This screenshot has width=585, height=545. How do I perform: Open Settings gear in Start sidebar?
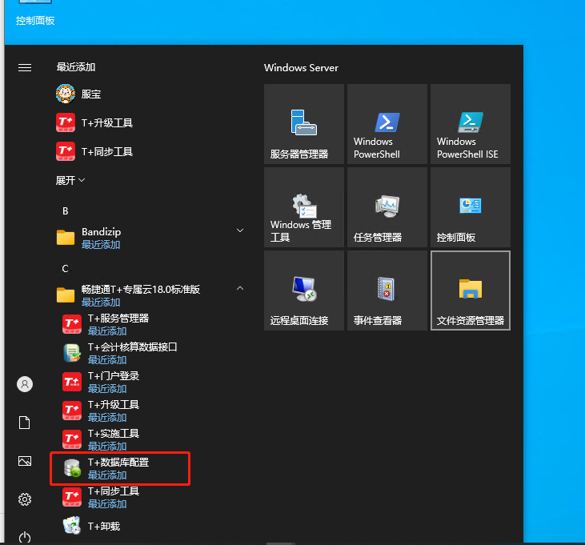click(x=25, y=499)
